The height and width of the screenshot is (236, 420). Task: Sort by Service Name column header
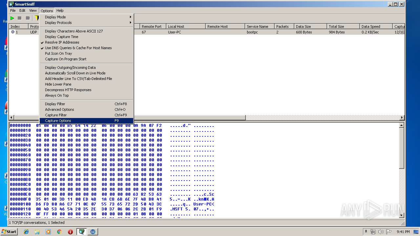tap(260, 27)
